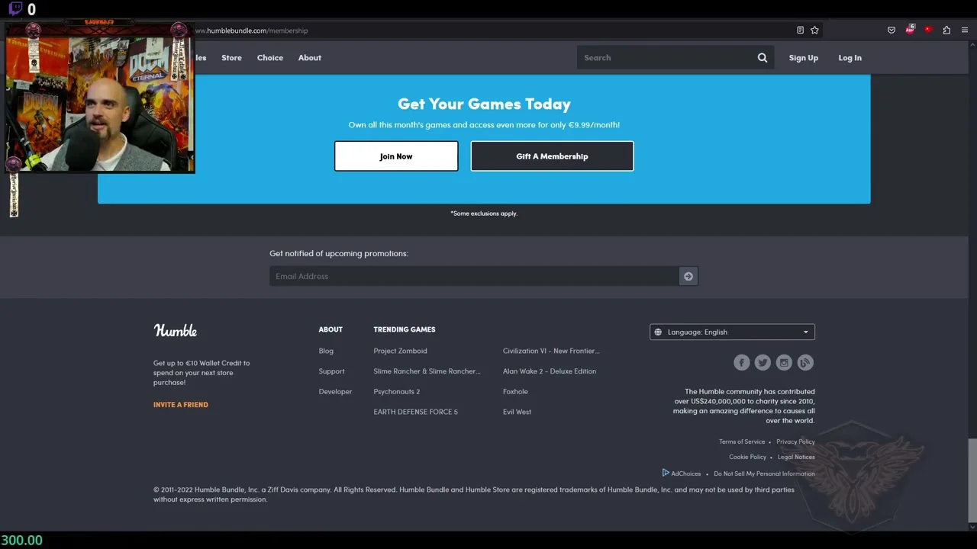Bookmark this page with star icon
The image size is (977, 549).
pos(814,30)
